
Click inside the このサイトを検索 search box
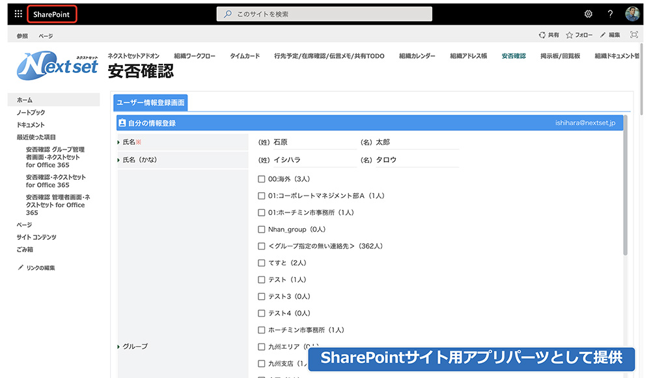click(324, 13)
